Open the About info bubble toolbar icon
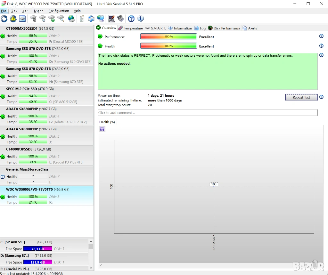This screenshot has width=328, height=275. coord(140,19)
